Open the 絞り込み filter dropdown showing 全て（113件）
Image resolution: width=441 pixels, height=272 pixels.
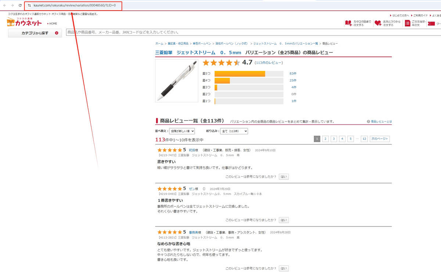tap(234, 131)
